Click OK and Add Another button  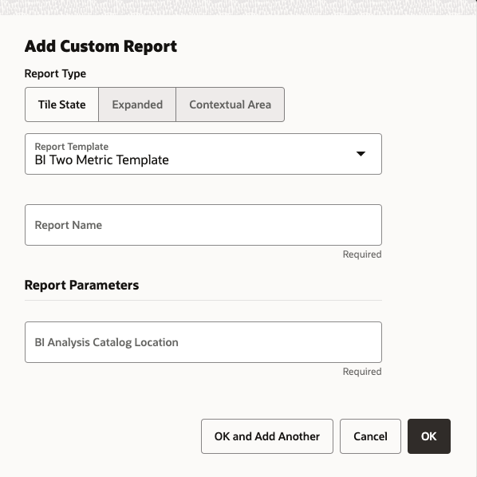tap(267, 436)
